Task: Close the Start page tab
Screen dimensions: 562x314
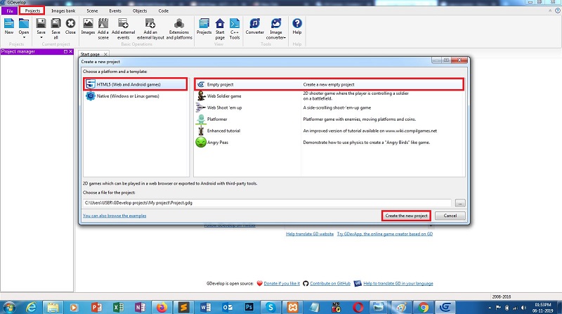Action: [x=105, y=54]
